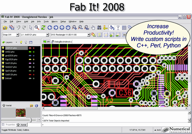Select the hand pan tool
Viewport: 192px width, 134px height.
[93, 27]
